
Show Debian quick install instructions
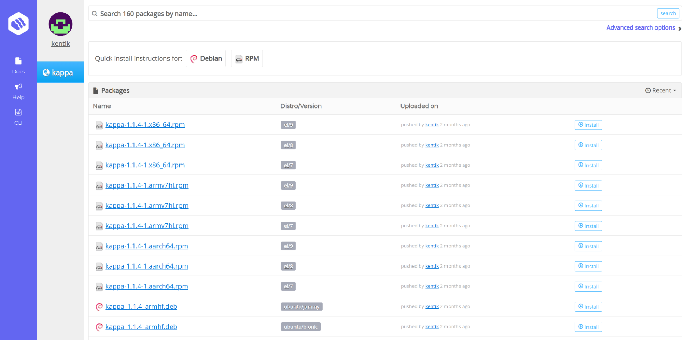[x=206, y=58]
